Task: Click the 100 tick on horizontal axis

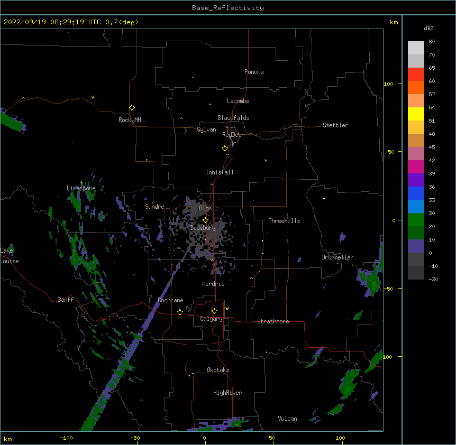Action: (x=340, y=438)
